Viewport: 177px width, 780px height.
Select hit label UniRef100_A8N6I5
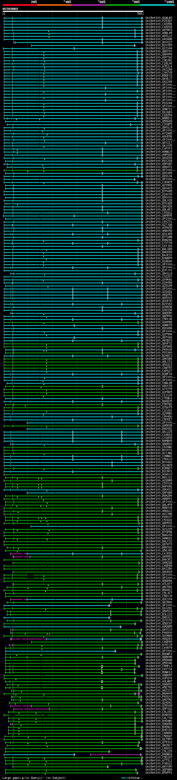(159, 325)
